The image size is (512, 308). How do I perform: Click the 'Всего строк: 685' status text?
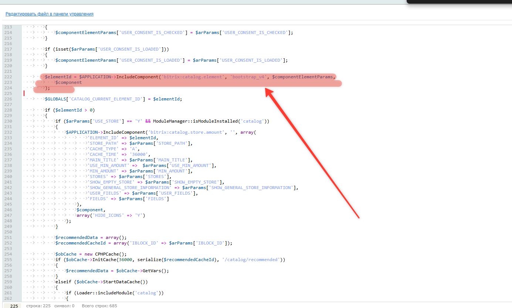click(x=99, y=306)
